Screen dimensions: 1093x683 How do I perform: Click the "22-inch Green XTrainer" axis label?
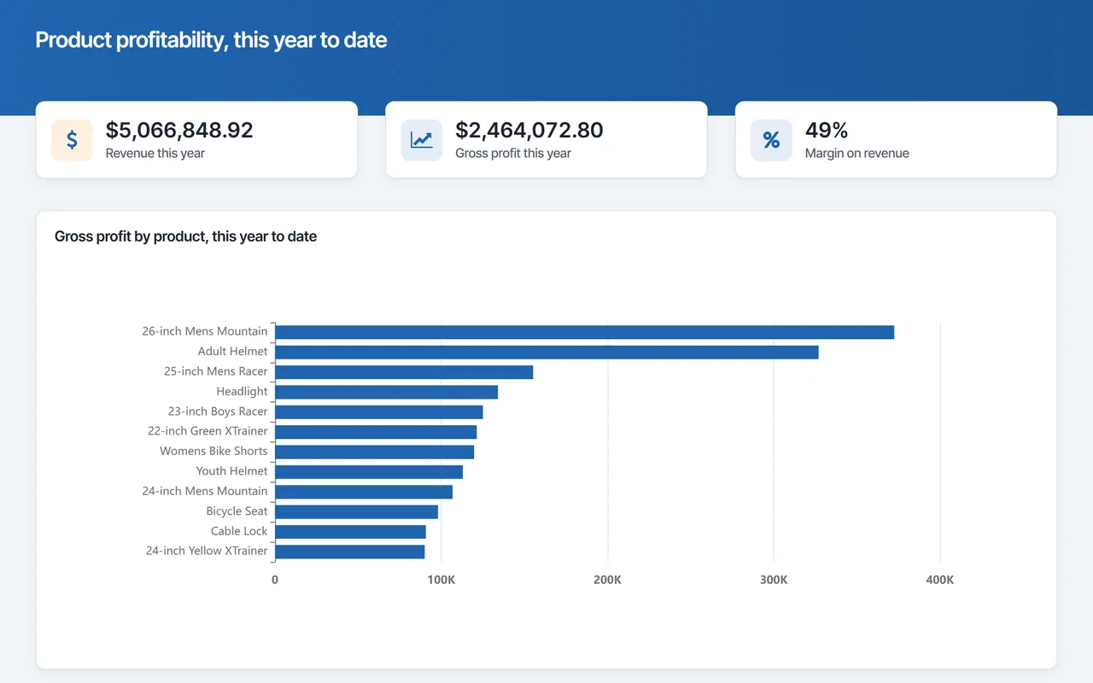[207, 431]
